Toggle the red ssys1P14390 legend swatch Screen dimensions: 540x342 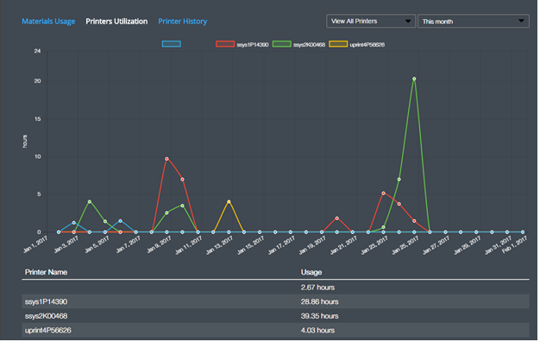[225, 44]
